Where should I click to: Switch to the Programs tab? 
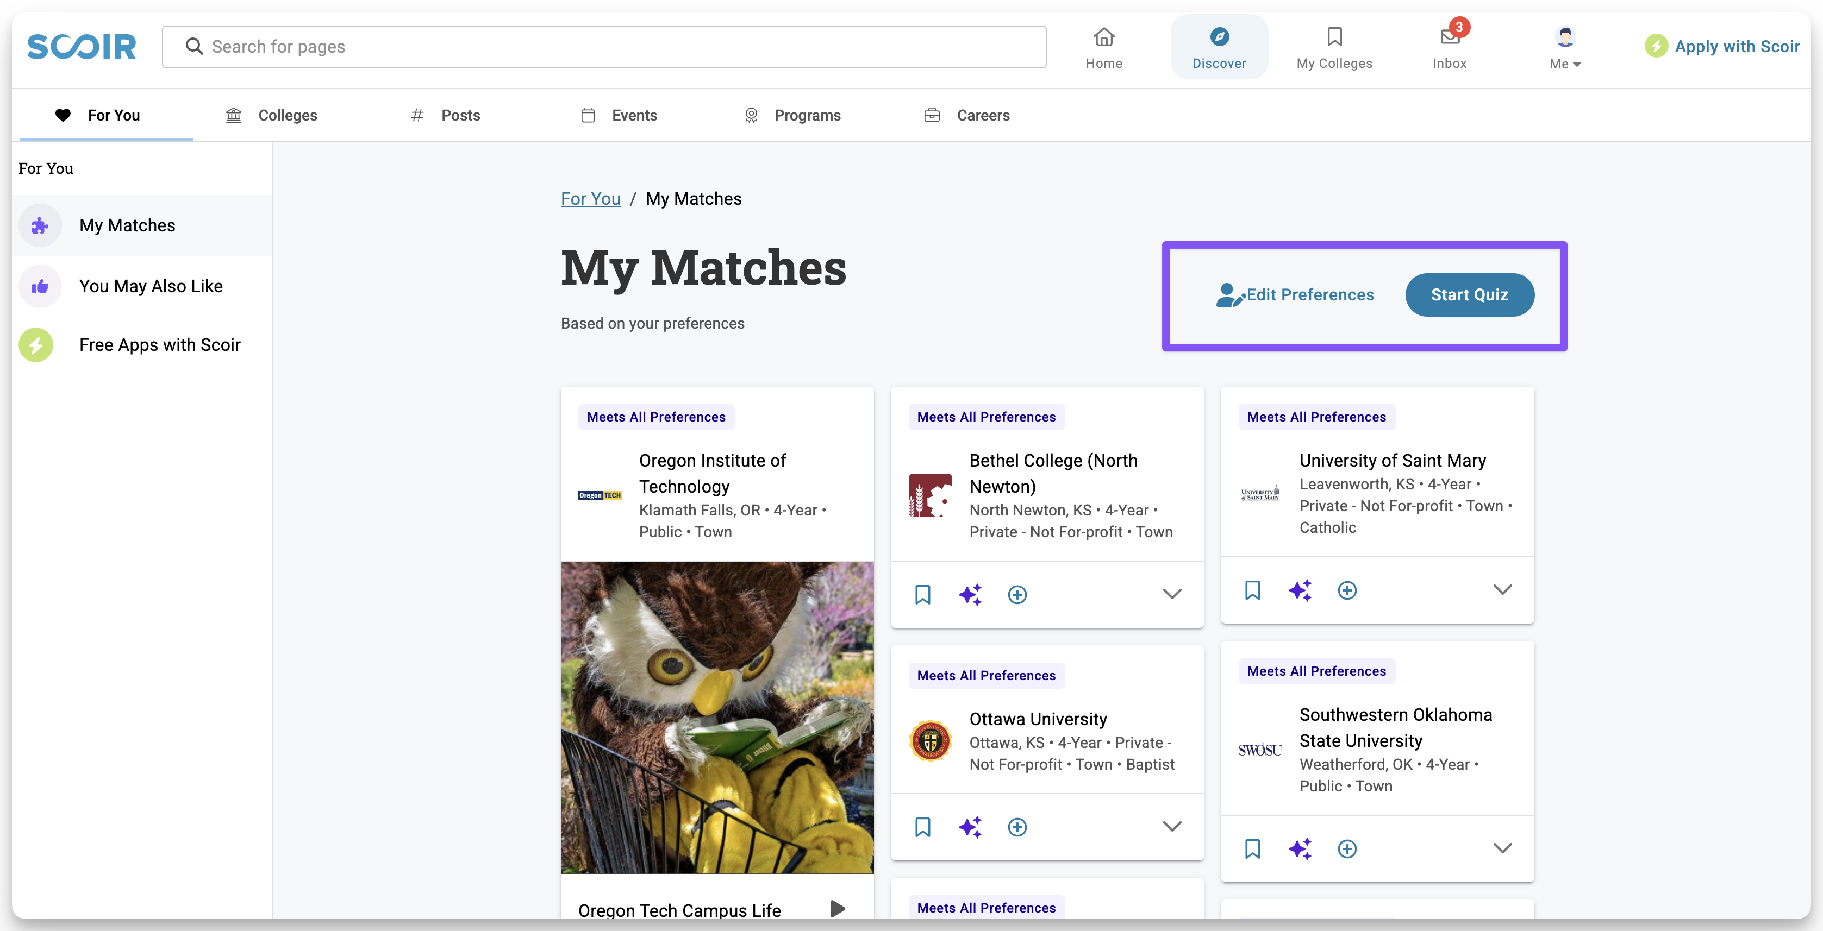pyautogui.click(x=792, y=115)
